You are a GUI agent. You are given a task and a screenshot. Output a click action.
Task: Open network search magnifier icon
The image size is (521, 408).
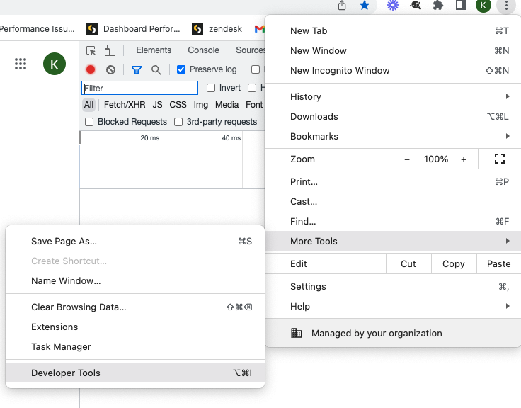click(x=156, y=69)
